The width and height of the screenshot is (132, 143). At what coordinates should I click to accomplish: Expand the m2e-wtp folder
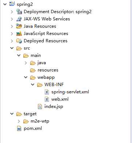[19, 121]
